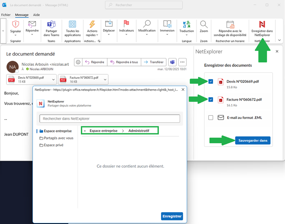Image resolution: width=285 pixels, height=224 pixels.
Task: Click the Traduction icon
Action: click(186, 24)
